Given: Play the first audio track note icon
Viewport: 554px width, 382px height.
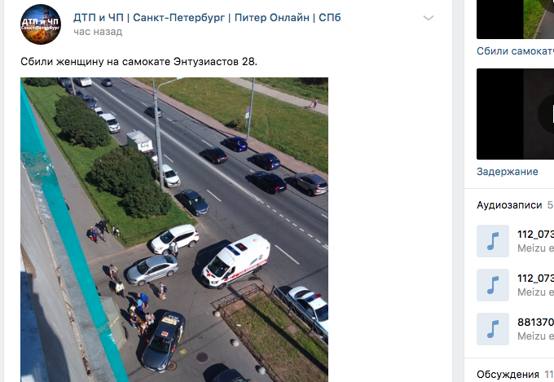Looking at the screenshot, I should tap(493, 241).
